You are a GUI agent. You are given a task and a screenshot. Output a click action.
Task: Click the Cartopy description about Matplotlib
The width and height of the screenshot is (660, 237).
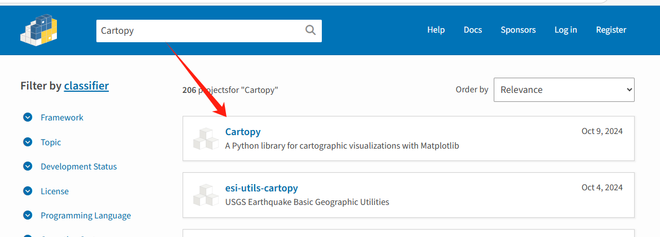[342, 146]
